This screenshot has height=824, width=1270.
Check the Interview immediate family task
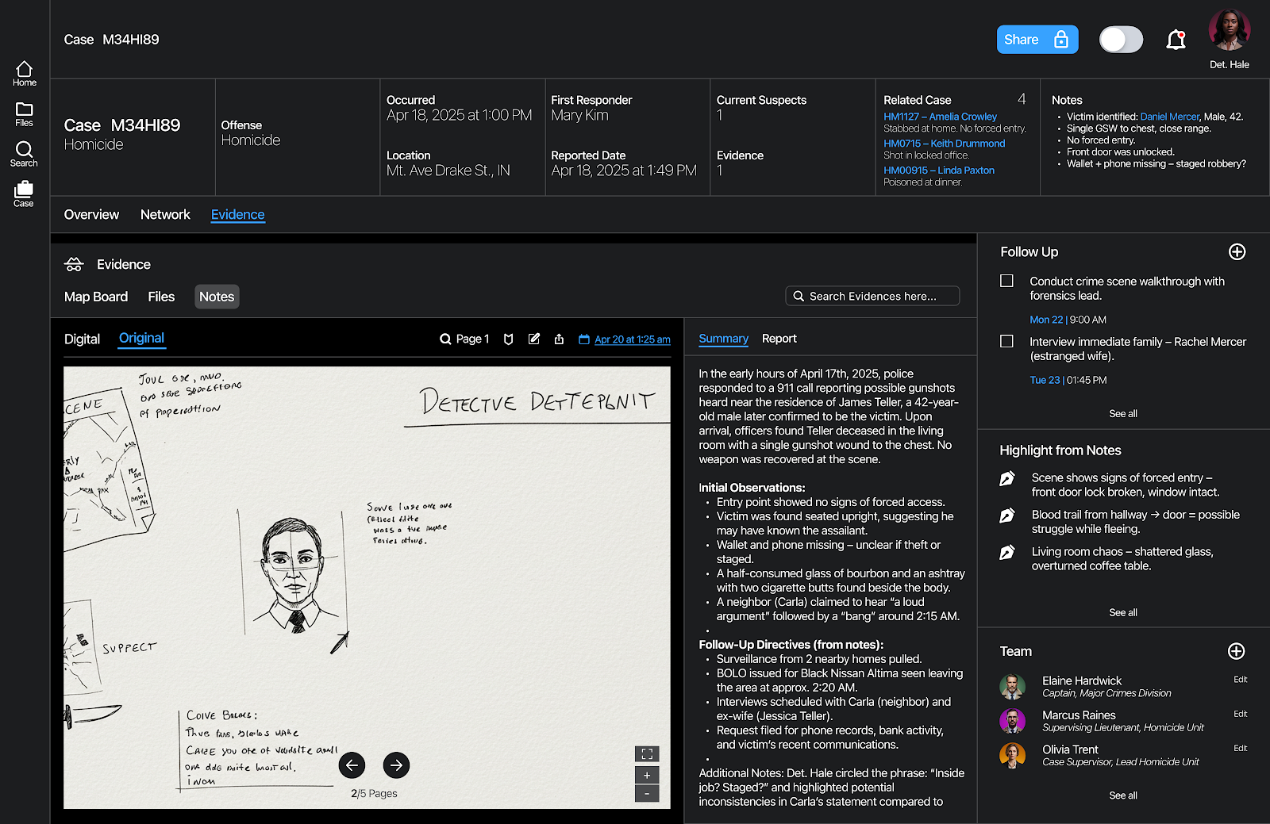tap(1006, 341)
